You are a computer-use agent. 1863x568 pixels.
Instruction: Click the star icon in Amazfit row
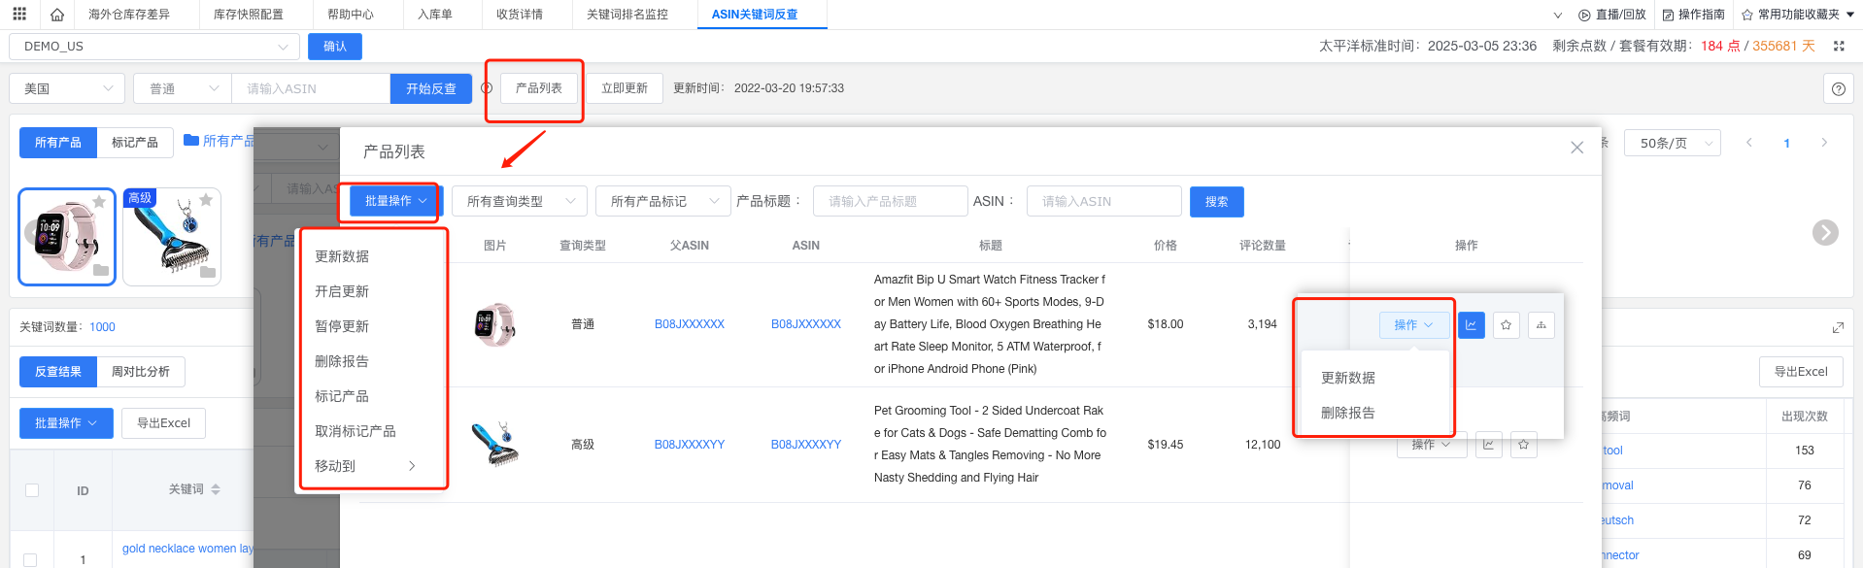coord(1506,325)
